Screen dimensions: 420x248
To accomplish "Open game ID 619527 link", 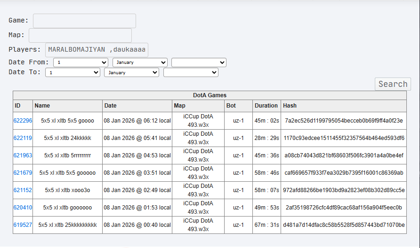I will pyautogui.click(x=23, y=225).
